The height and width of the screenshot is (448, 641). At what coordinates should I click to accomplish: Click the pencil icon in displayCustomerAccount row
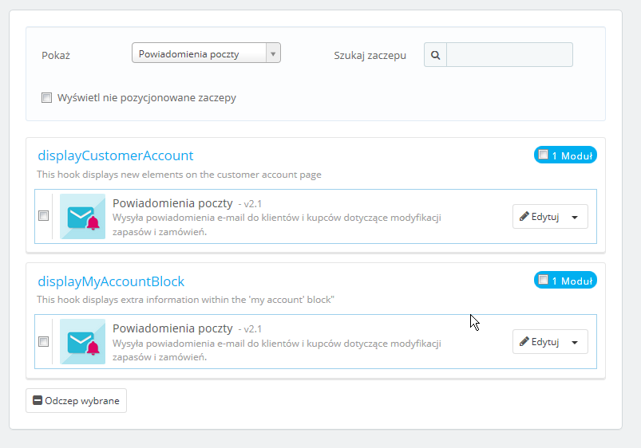click(524, 216)
